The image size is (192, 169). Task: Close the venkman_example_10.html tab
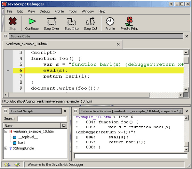118,44
